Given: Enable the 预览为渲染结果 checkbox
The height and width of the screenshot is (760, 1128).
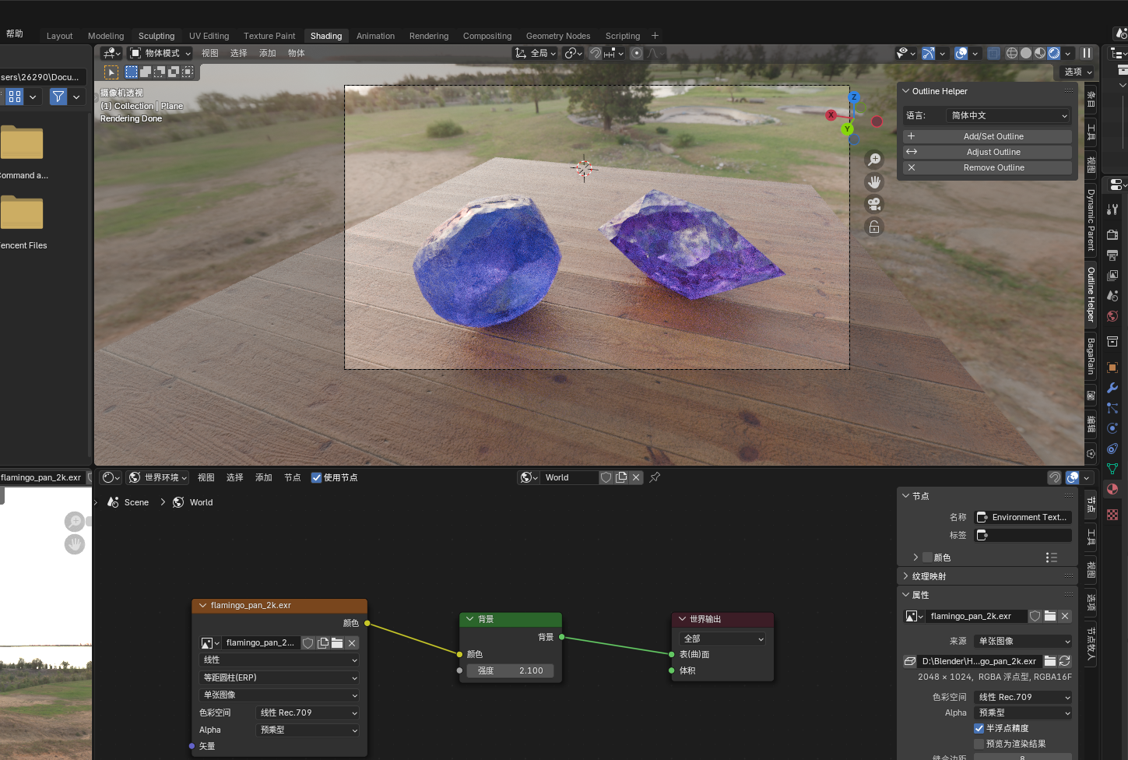Looking at the screenshot, I should point(979,744).
